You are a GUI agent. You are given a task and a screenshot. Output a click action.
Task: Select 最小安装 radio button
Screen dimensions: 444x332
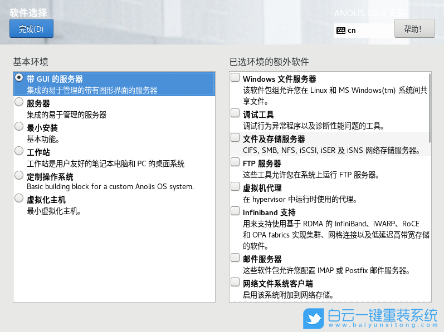pyautogui.click(x=19, y=127)
